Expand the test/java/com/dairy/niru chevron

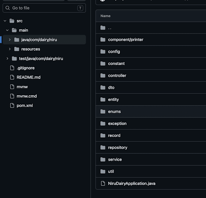7,58
